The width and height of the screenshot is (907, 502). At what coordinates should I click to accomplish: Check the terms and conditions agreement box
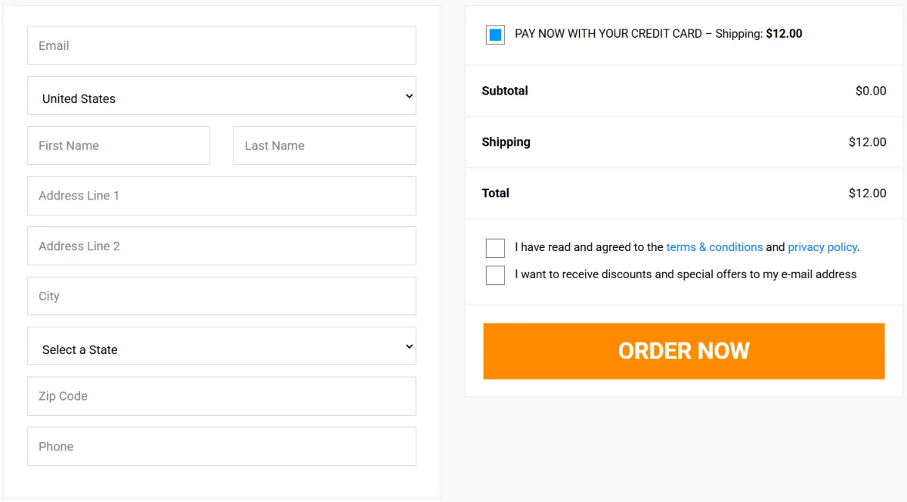pos(495,247)
